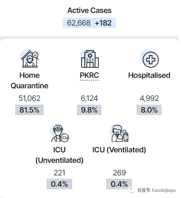Click the 51,062 home quarantine number

tap(29, 98)
